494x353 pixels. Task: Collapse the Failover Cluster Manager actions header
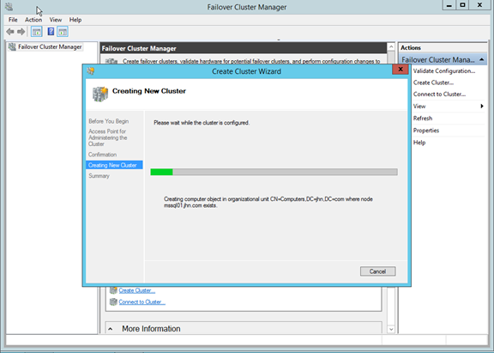click(x=482, y=59)
